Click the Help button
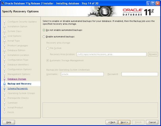161x126 pixels. (9, 122)
